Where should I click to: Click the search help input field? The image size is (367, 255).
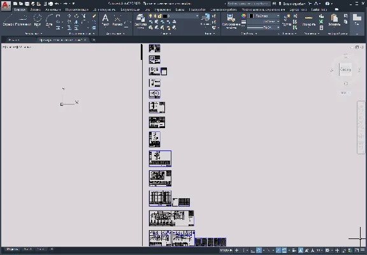[x=248, y=4]
